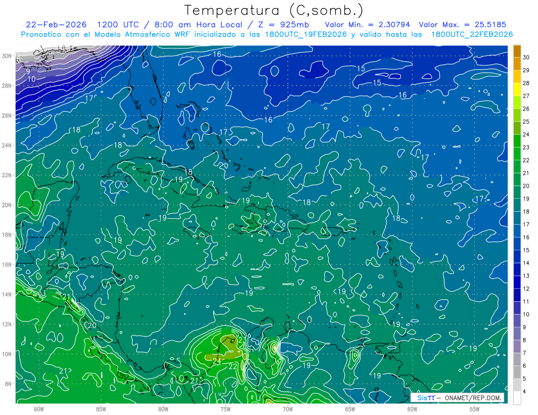538x415 pixels.
Task: Click the "18N" latitude axis label
Action: tap(7, 235)
